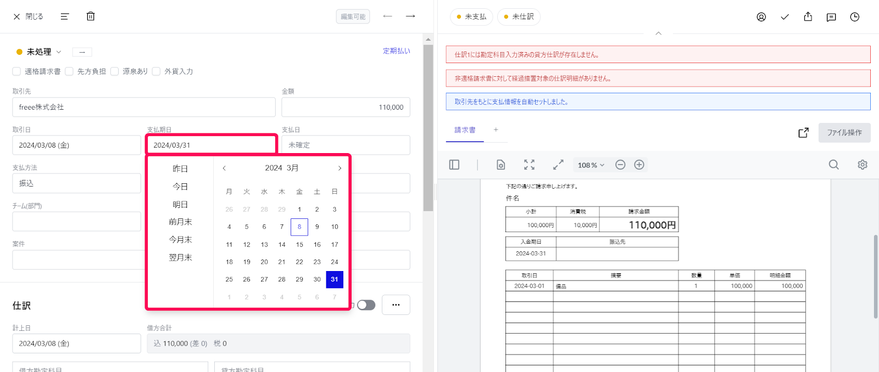Close the detail panel with 閉じる
This screenshot has width=879, height=372.
point(28,16)
